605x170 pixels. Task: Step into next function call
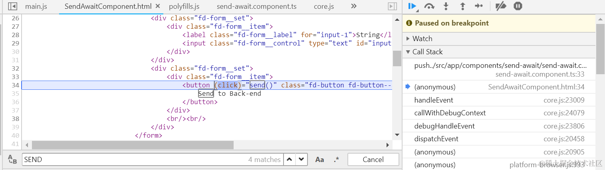click(x=446, y=6)
